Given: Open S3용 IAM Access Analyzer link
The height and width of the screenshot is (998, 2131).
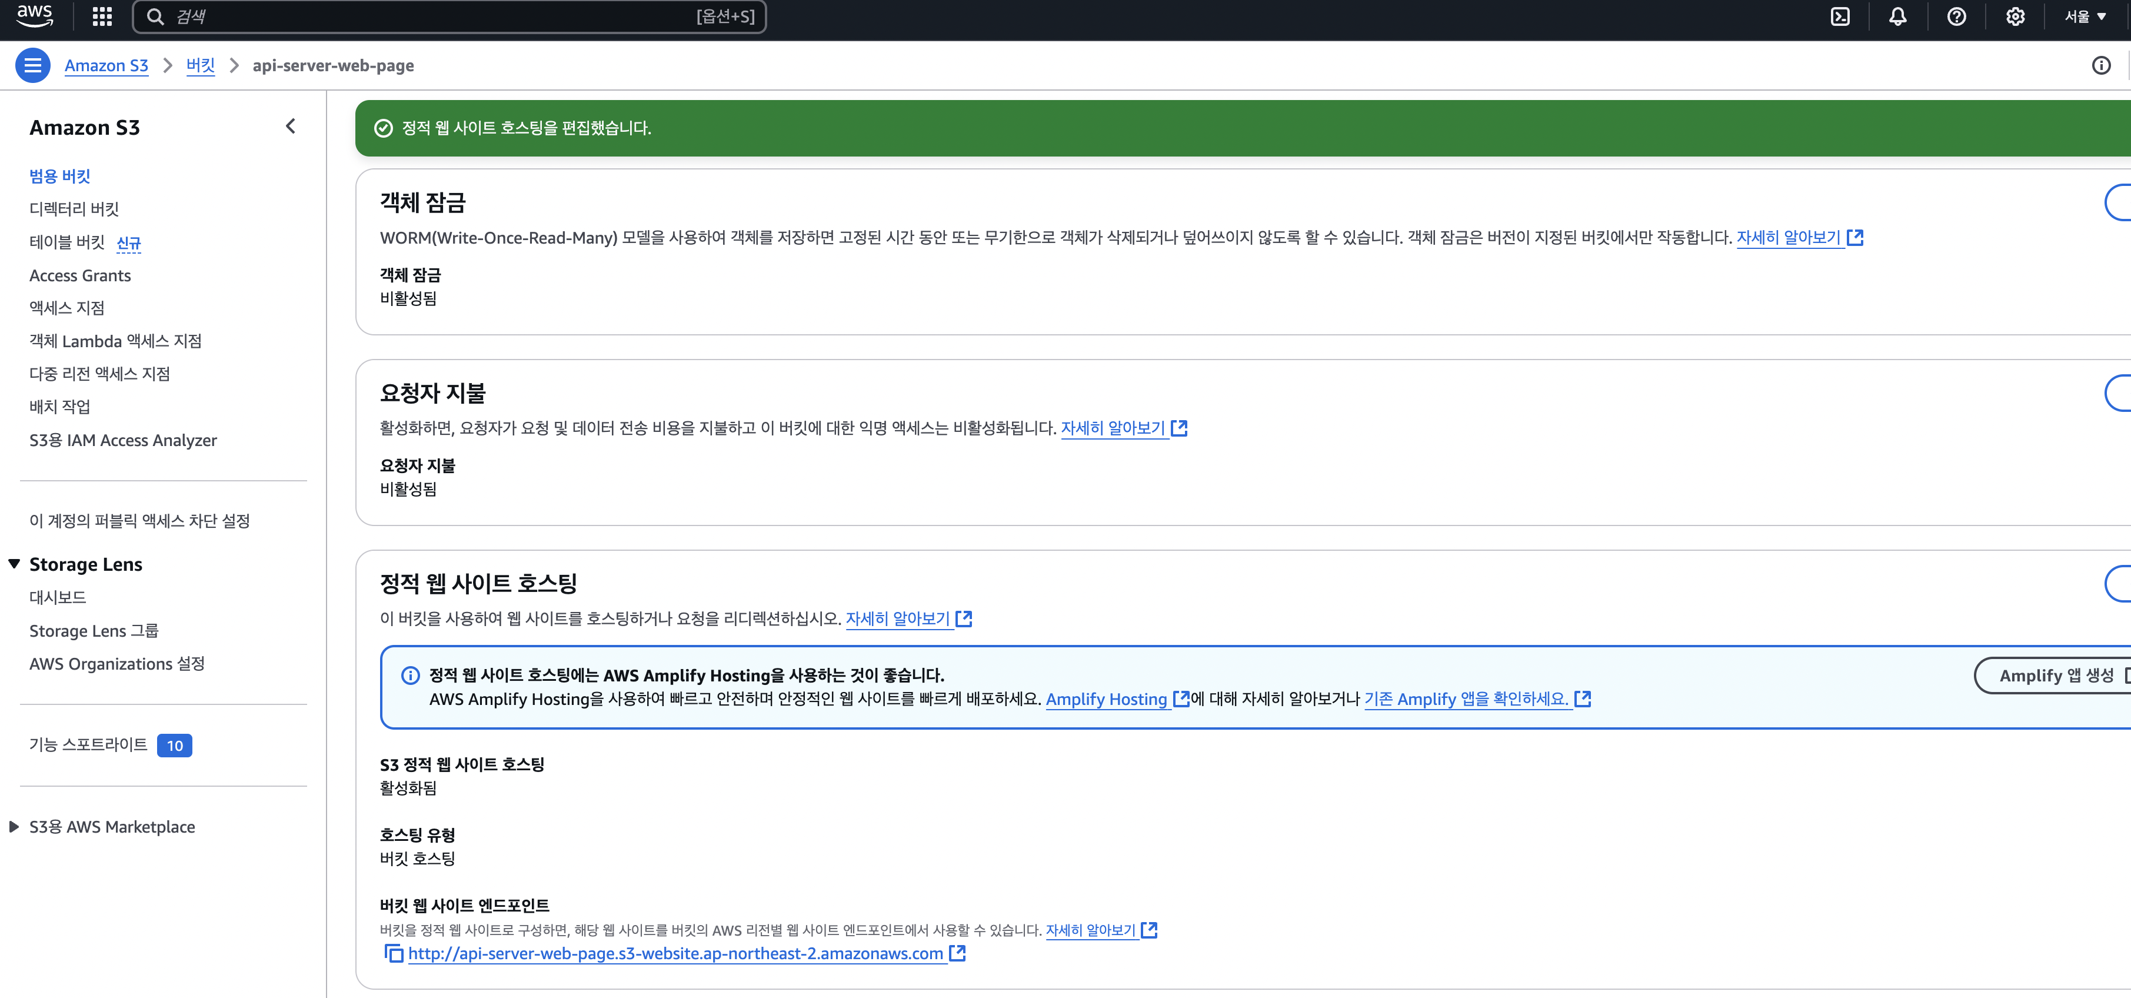Looking at the screenshot, I should click(x=124, y=440).
